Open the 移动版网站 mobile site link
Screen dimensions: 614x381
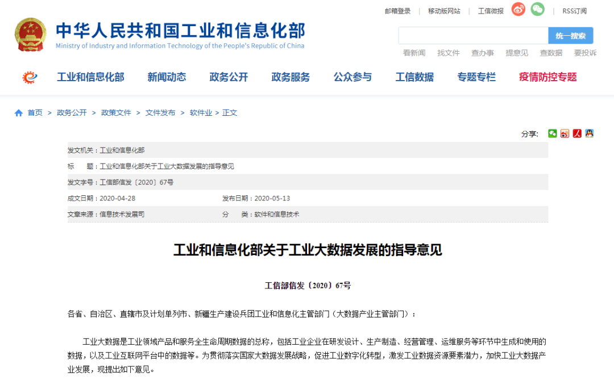pos(443,11)
